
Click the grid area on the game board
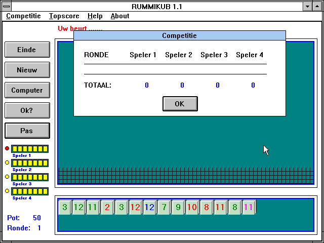point(185,176)
